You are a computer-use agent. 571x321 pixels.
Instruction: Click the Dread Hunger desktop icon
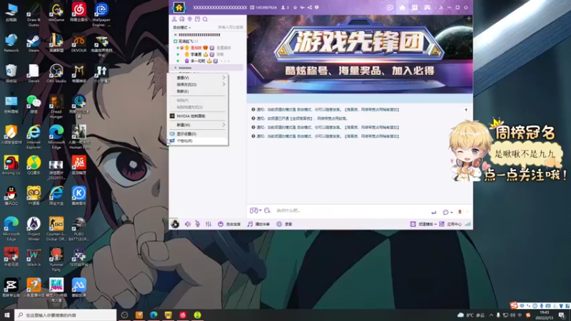(x=56, y=107)
